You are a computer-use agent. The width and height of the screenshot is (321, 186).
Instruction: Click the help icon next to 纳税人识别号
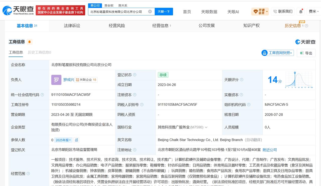pos(142,105)
